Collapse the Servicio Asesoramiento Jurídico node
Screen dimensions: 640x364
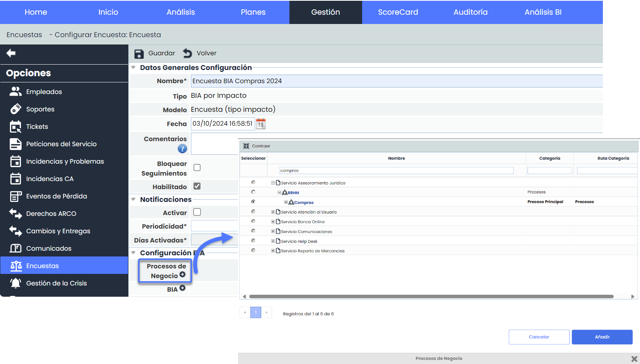click(273, 183)
